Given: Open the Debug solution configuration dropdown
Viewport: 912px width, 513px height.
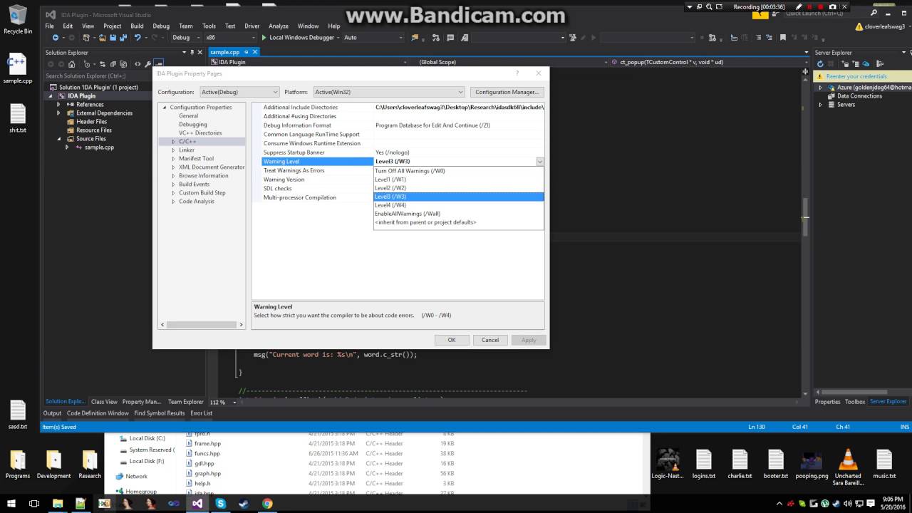Looking at the screenshot, I should [185, 37].
